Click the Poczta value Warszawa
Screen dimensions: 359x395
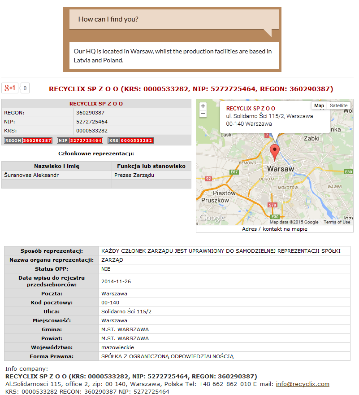coord(114,294)
